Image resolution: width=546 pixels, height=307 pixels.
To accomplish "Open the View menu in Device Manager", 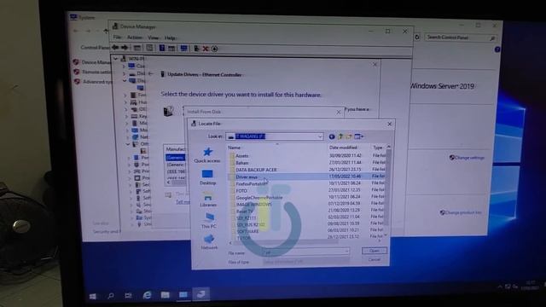I will 153,38.
